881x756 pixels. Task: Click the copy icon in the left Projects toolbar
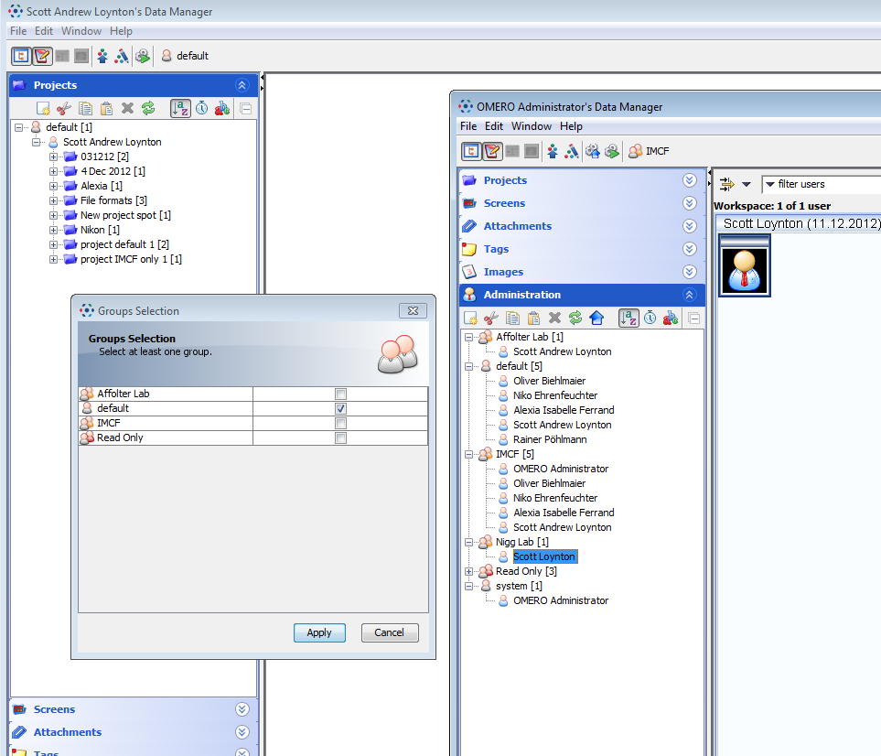[x=85, y=108]
